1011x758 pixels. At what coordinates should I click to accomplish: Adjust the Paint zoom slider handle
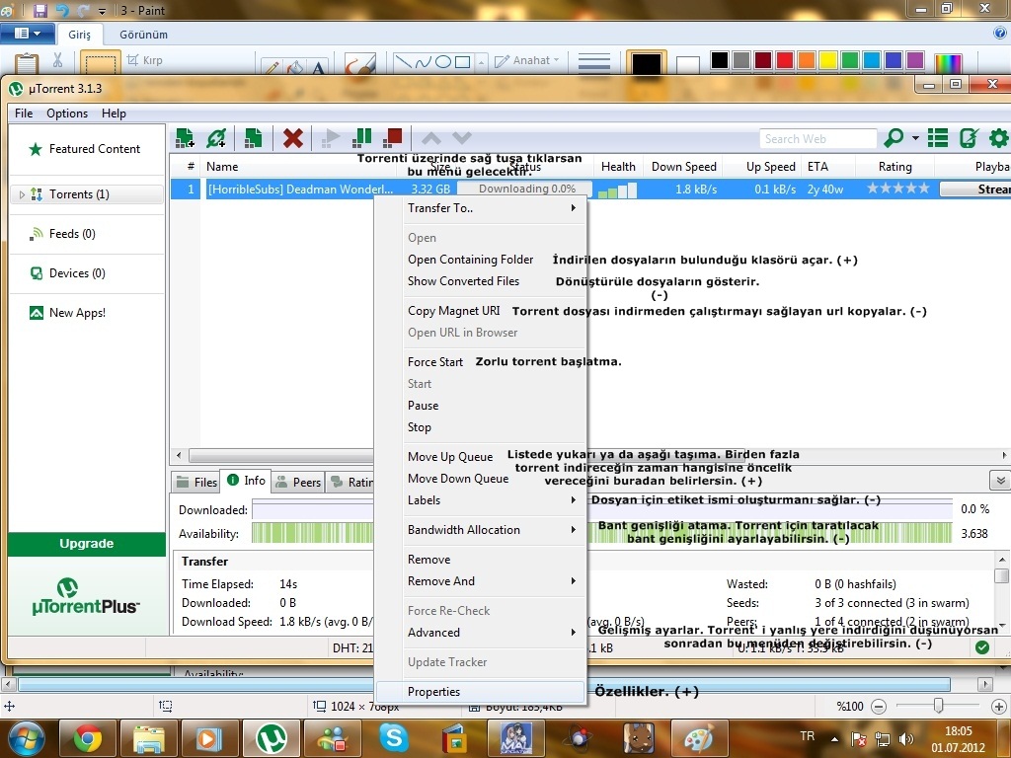(x=939, y=707)
